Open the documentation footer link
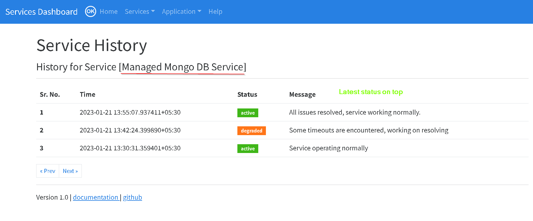This screenshot has width=533, height=221. 96,197
